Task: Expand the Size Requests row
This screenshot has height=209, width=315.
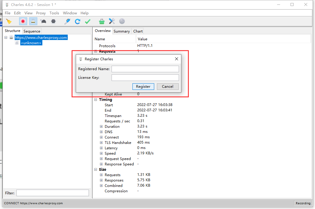Action: [101, 175]
